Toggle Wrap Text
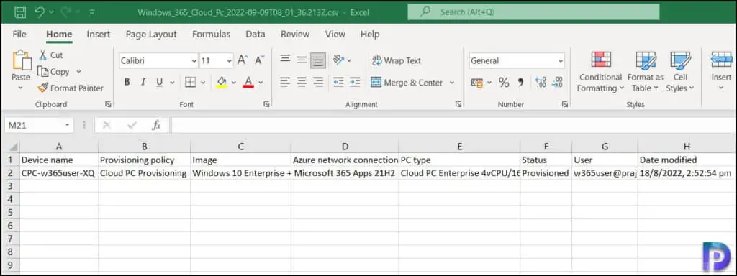The image size is (737, 276). [397, 60]
